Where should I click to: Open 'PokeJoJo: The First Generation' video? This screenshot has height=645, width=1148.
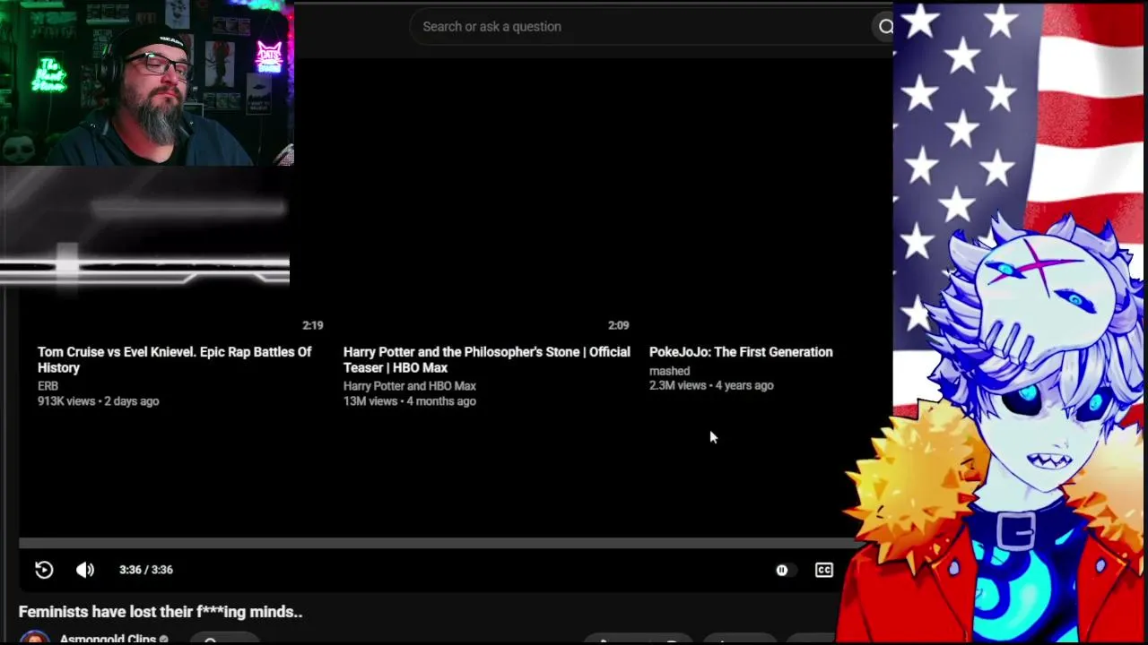pyautogui.click(x=741, y=352)
